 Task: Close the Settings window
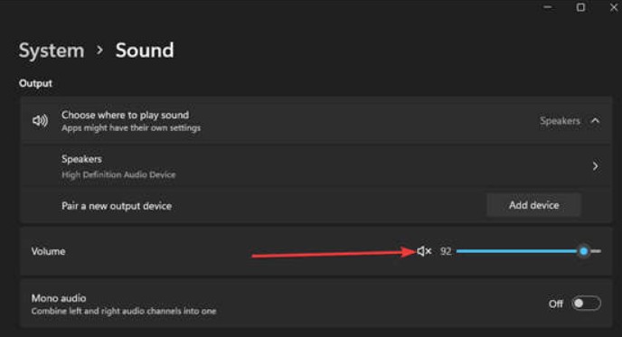(x=614, y=7)
